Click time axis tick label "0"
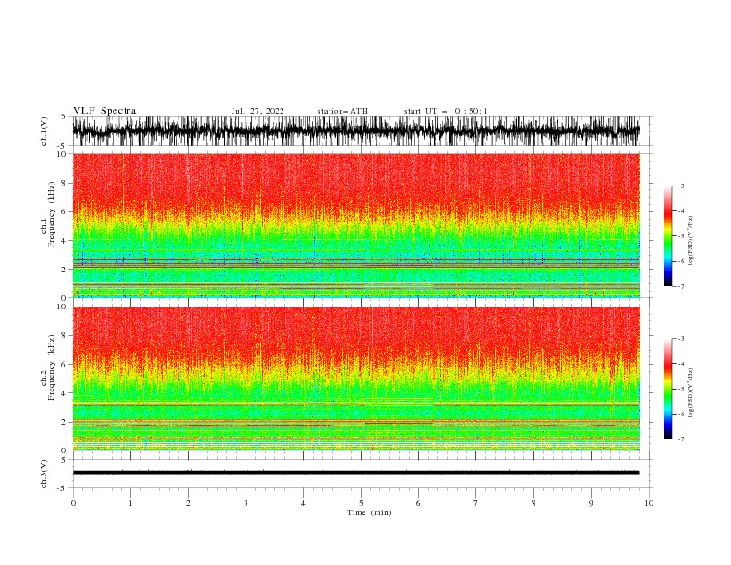Image resolution: width=731 pixels, height=565 pixels. pos(73,503)
